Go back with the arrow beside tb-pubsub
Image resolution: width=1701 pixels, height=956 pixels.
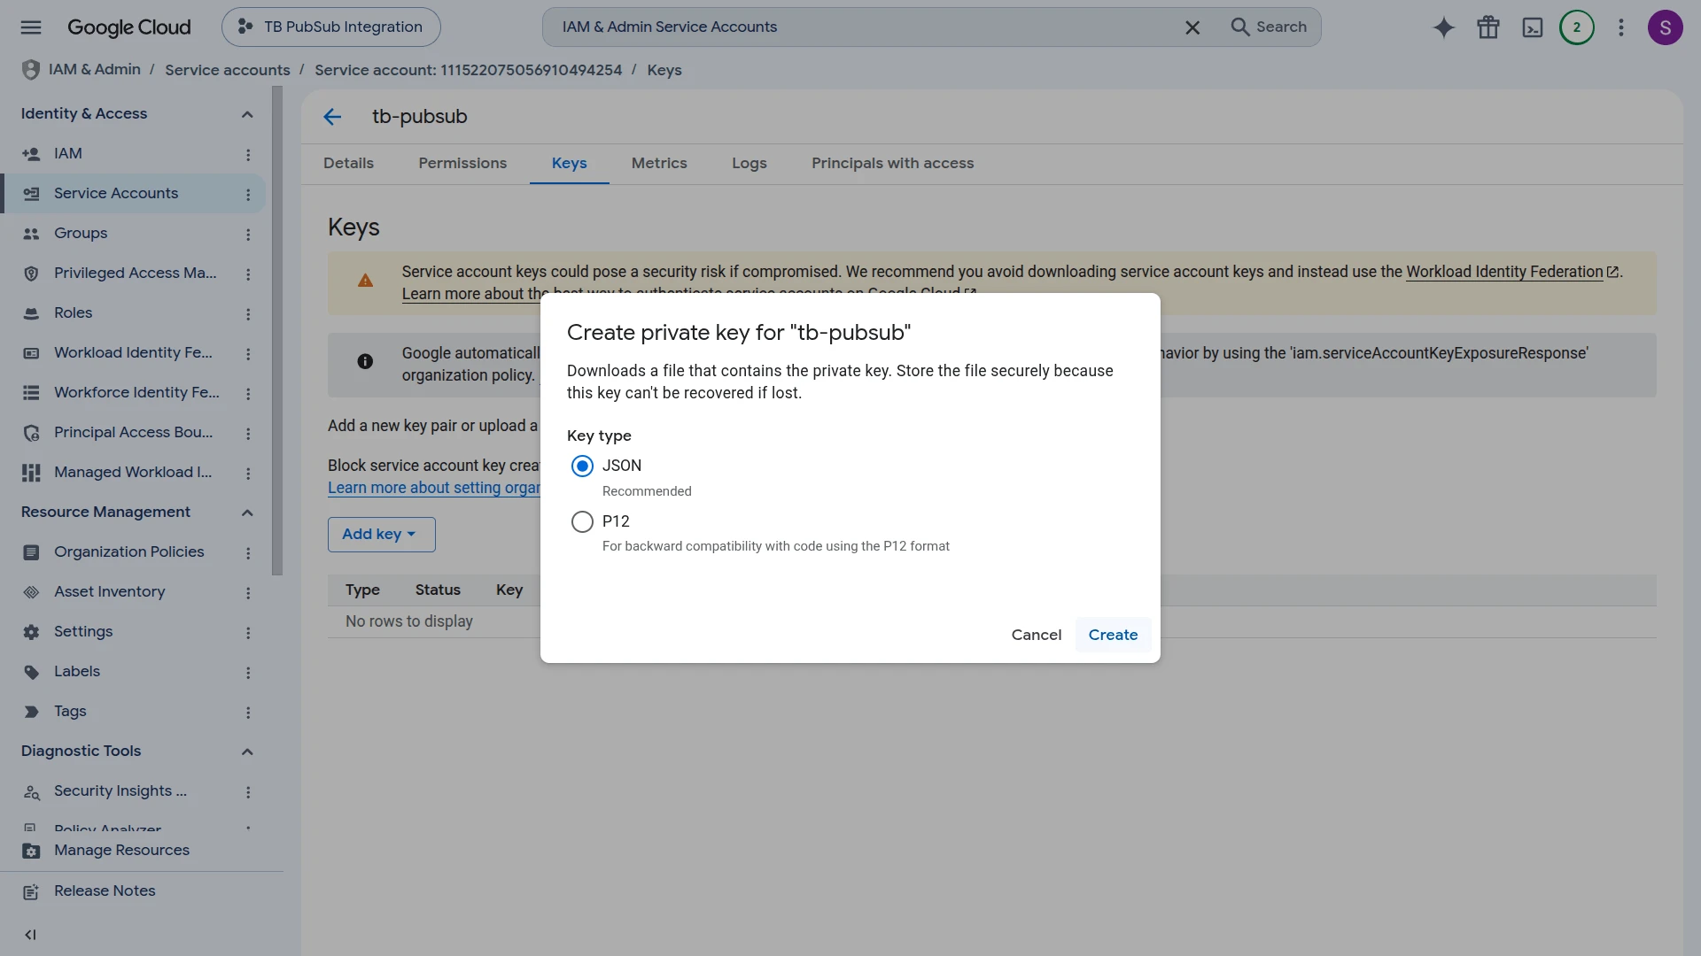point(332,117)
